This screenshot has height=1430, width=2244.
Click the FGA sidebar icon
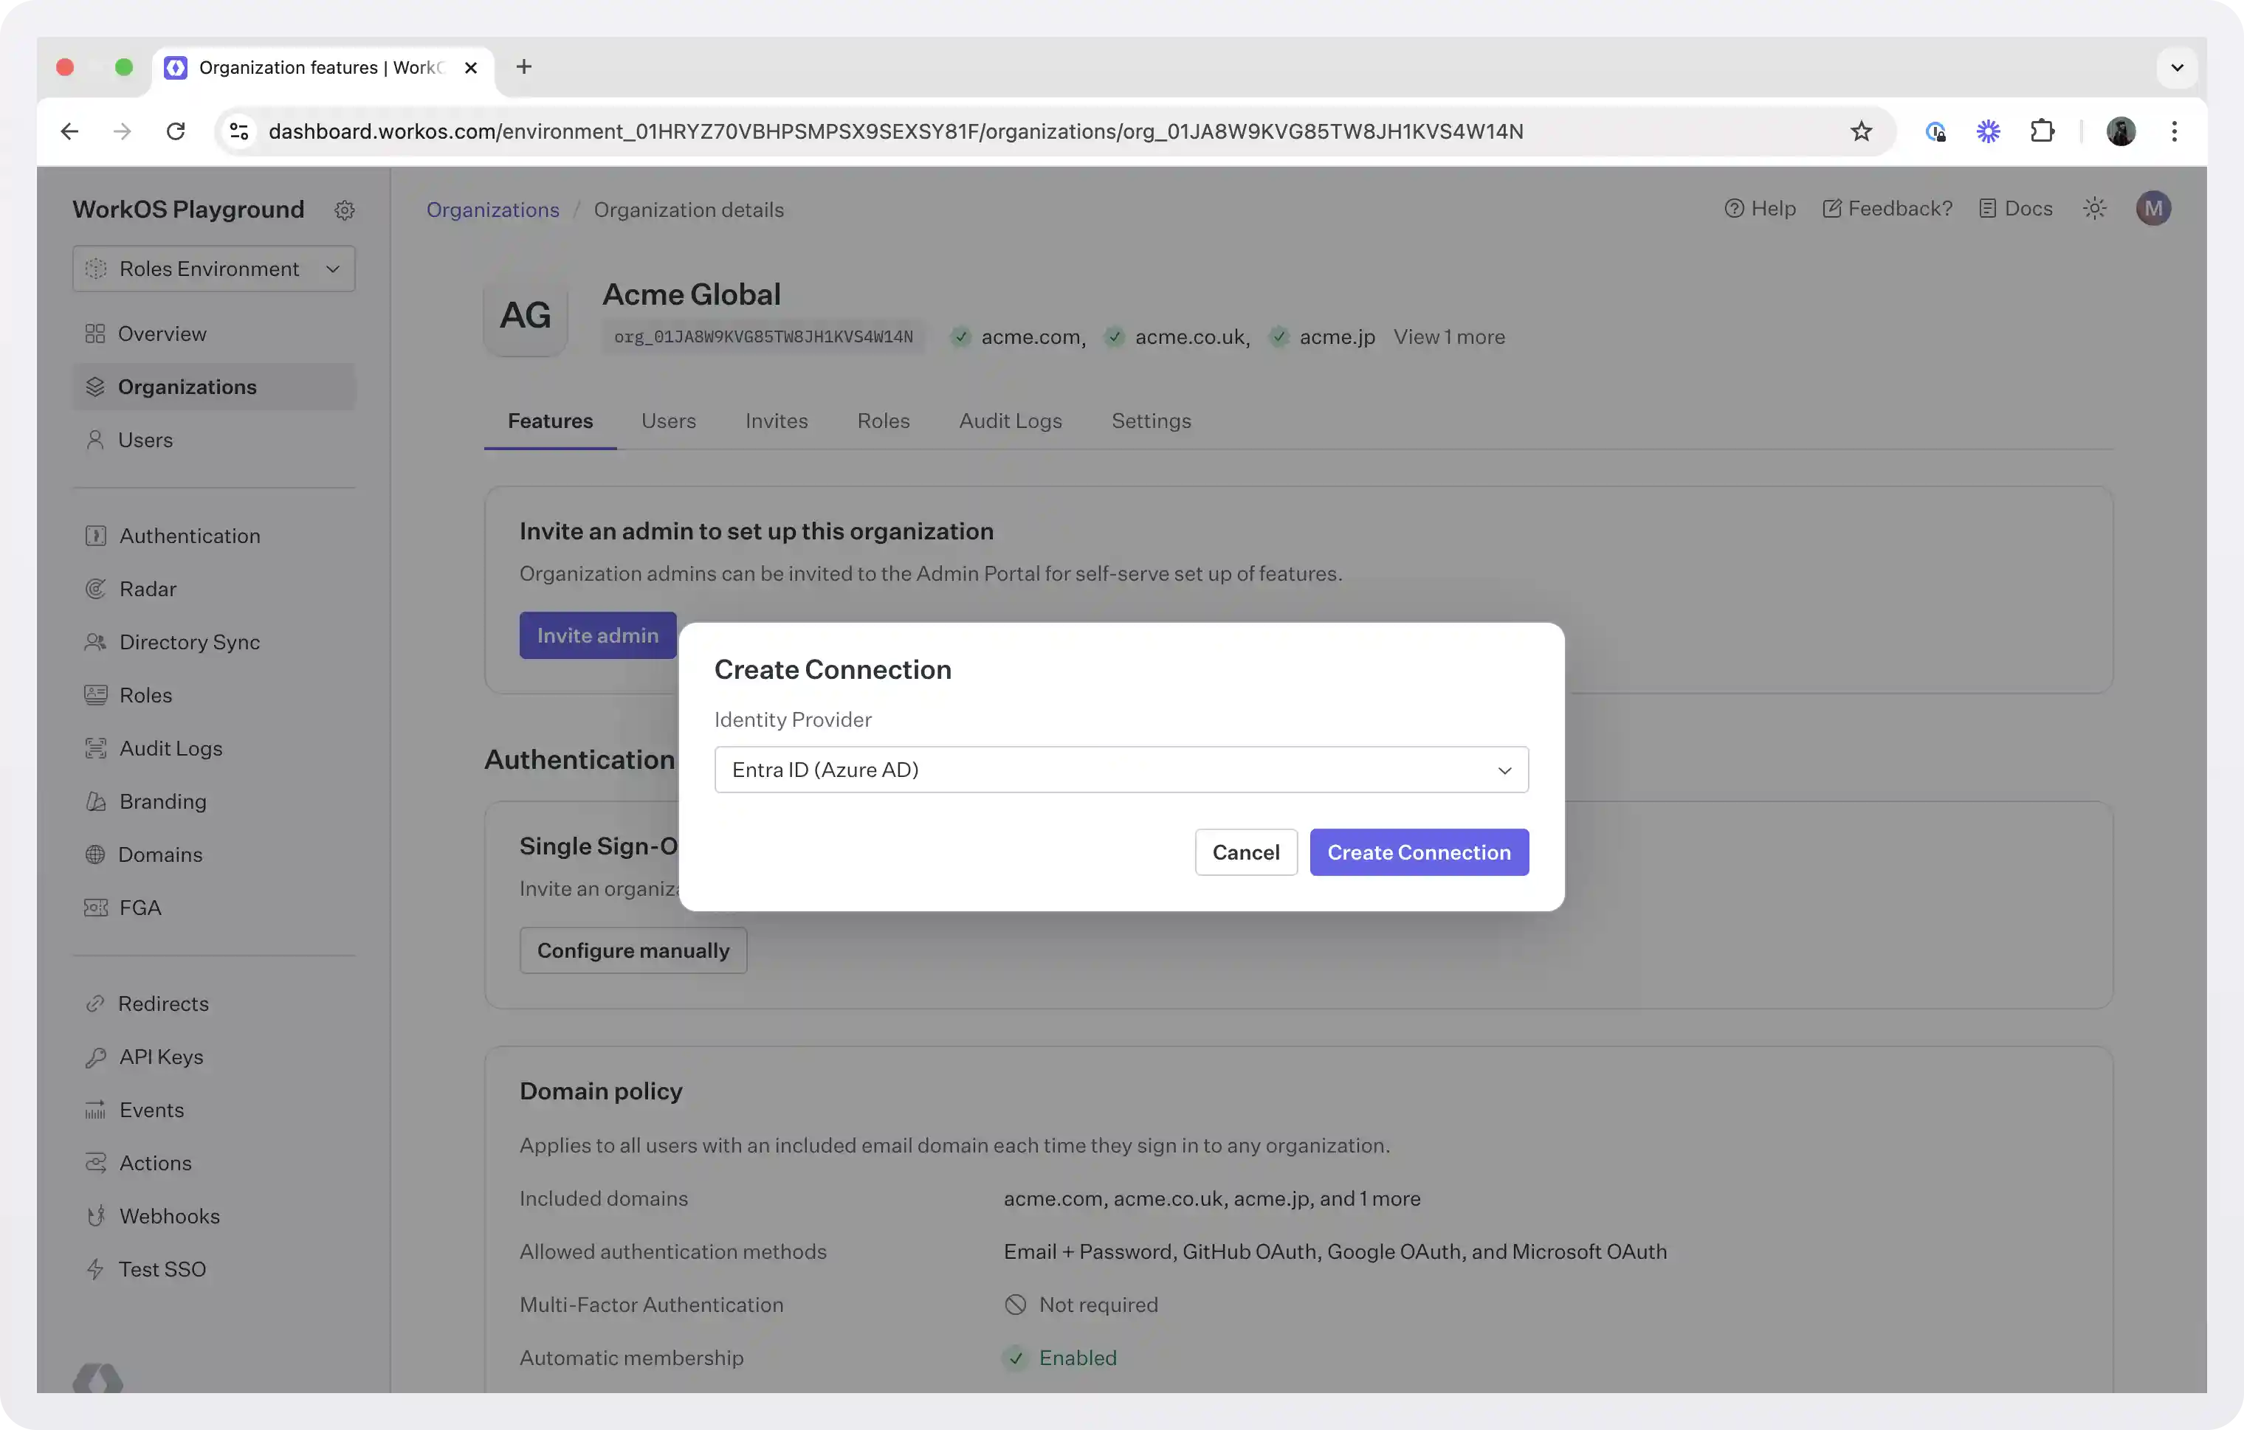pos(95,908)
